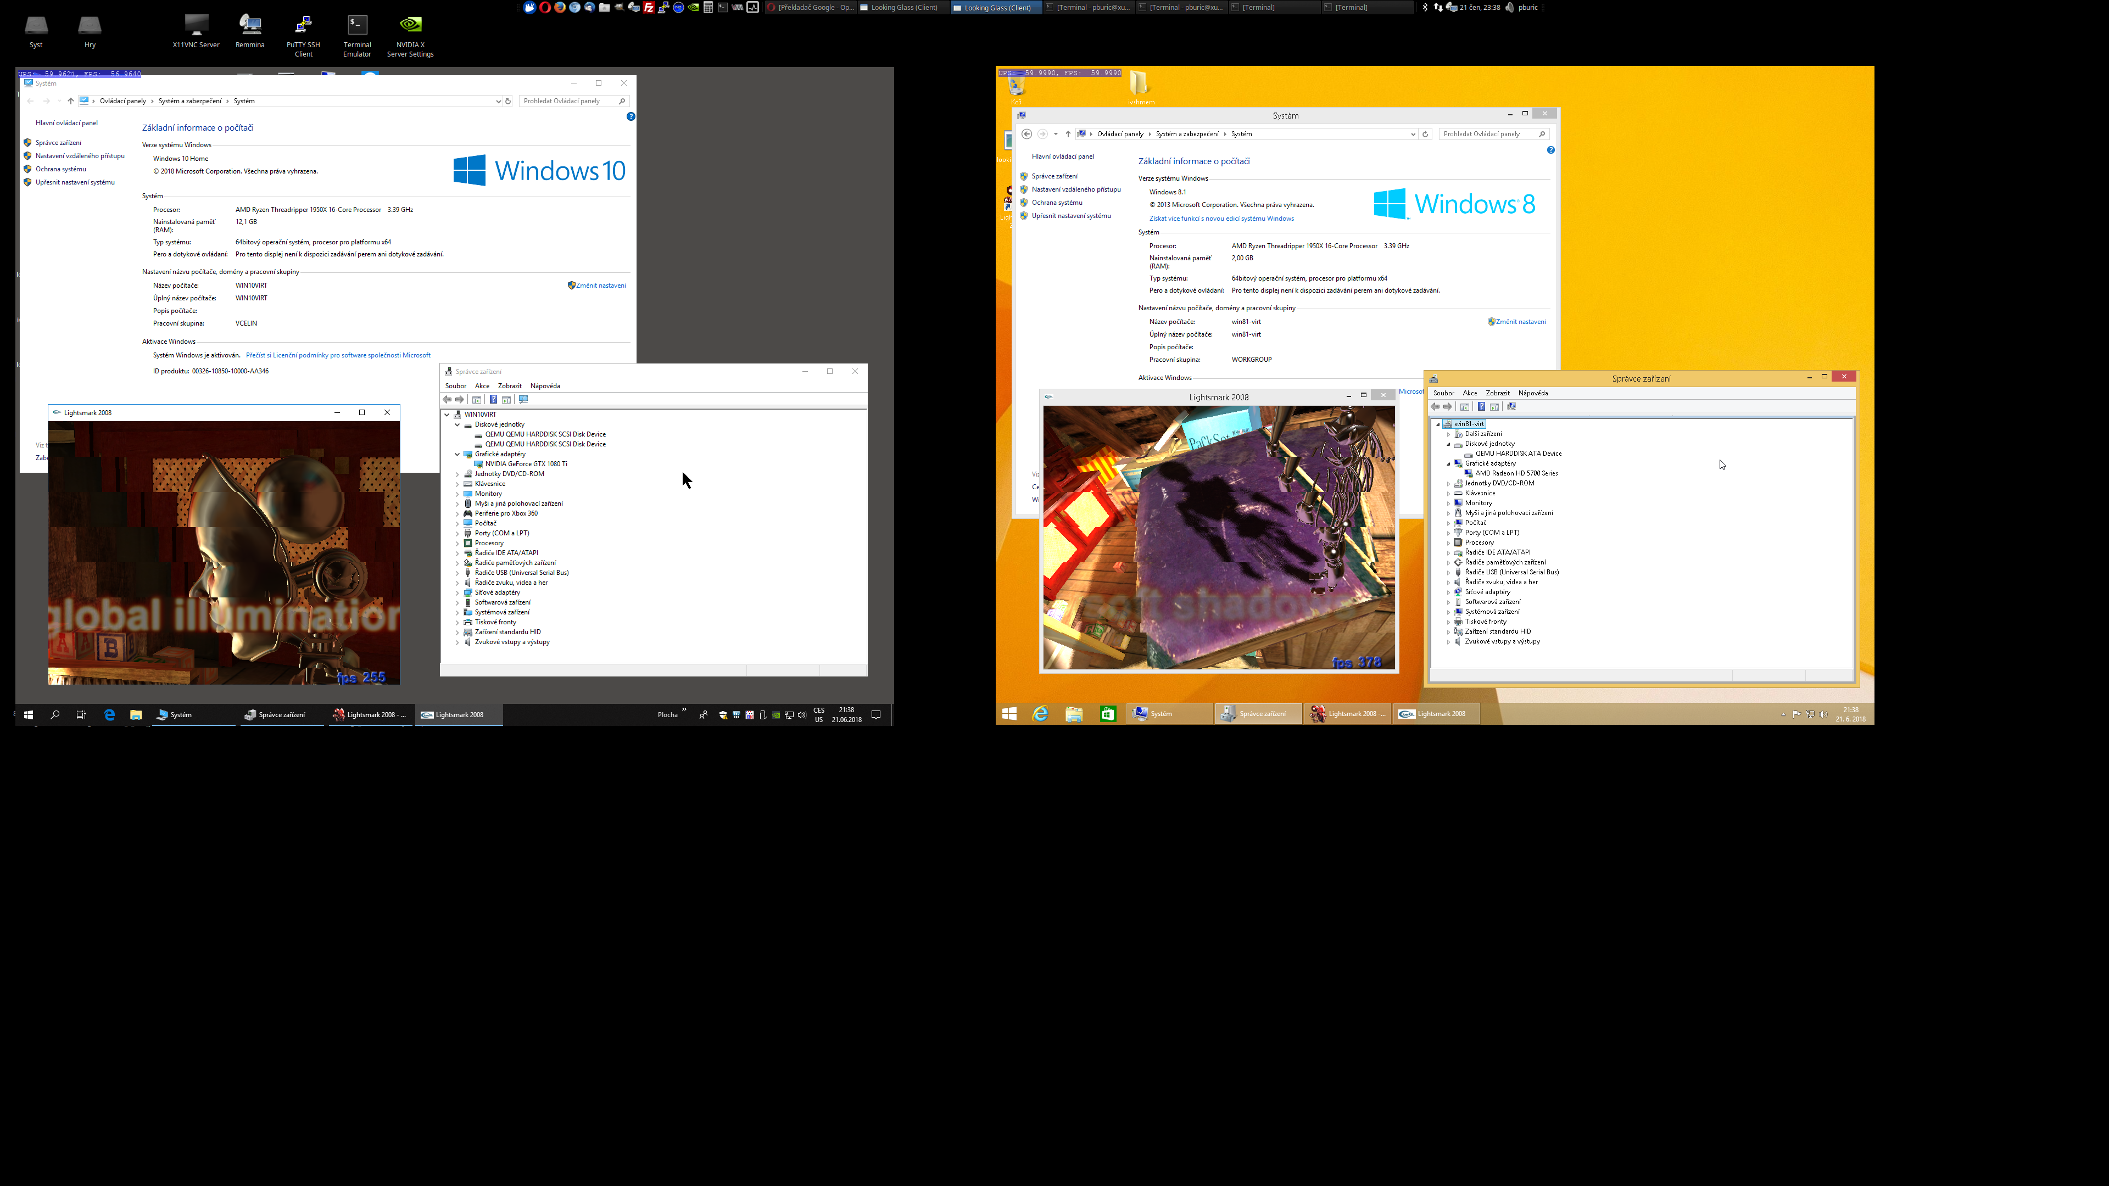Click blue help icon in Windows 8.1 Device Manager toolbar

coord(1482,406)
